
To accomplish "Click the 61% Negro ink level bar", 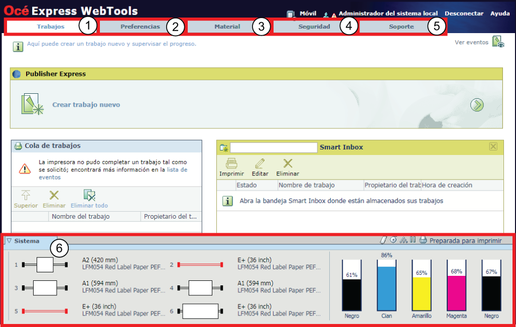I will 351,285.
